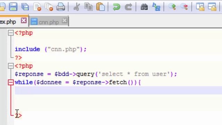Click the green Undo arrow icon
This screenshot has width=222, height=125.
[x=117, y=7]
